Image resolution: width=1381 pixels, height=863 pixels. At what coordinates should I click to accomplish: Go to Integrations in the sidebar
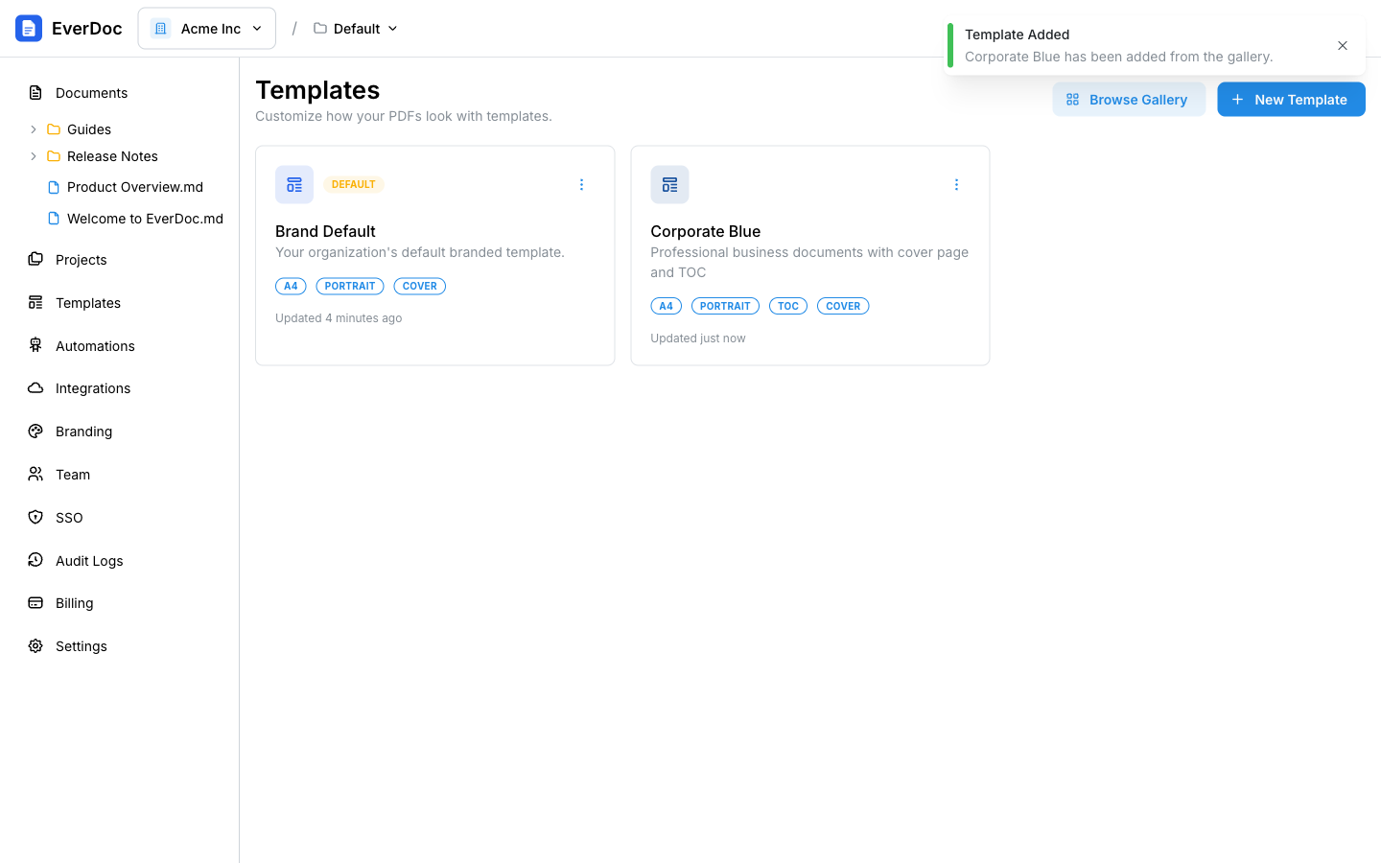coord(93,388)
